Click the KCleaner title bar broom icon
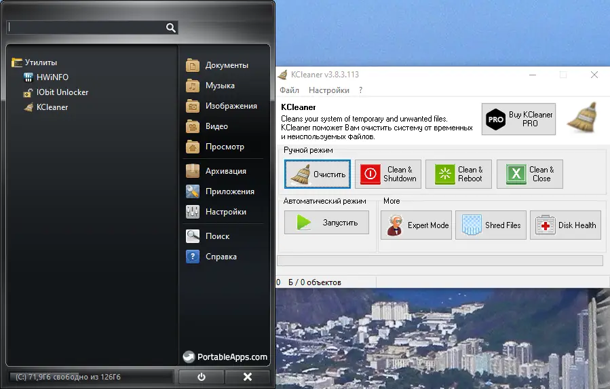This screenshot has width=610, height=389. pos(283,75)
